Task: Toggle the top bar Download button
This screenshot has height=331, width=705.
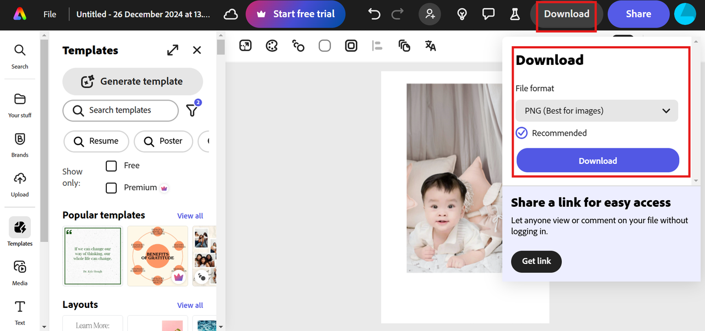Action: [x=567, y=14]
